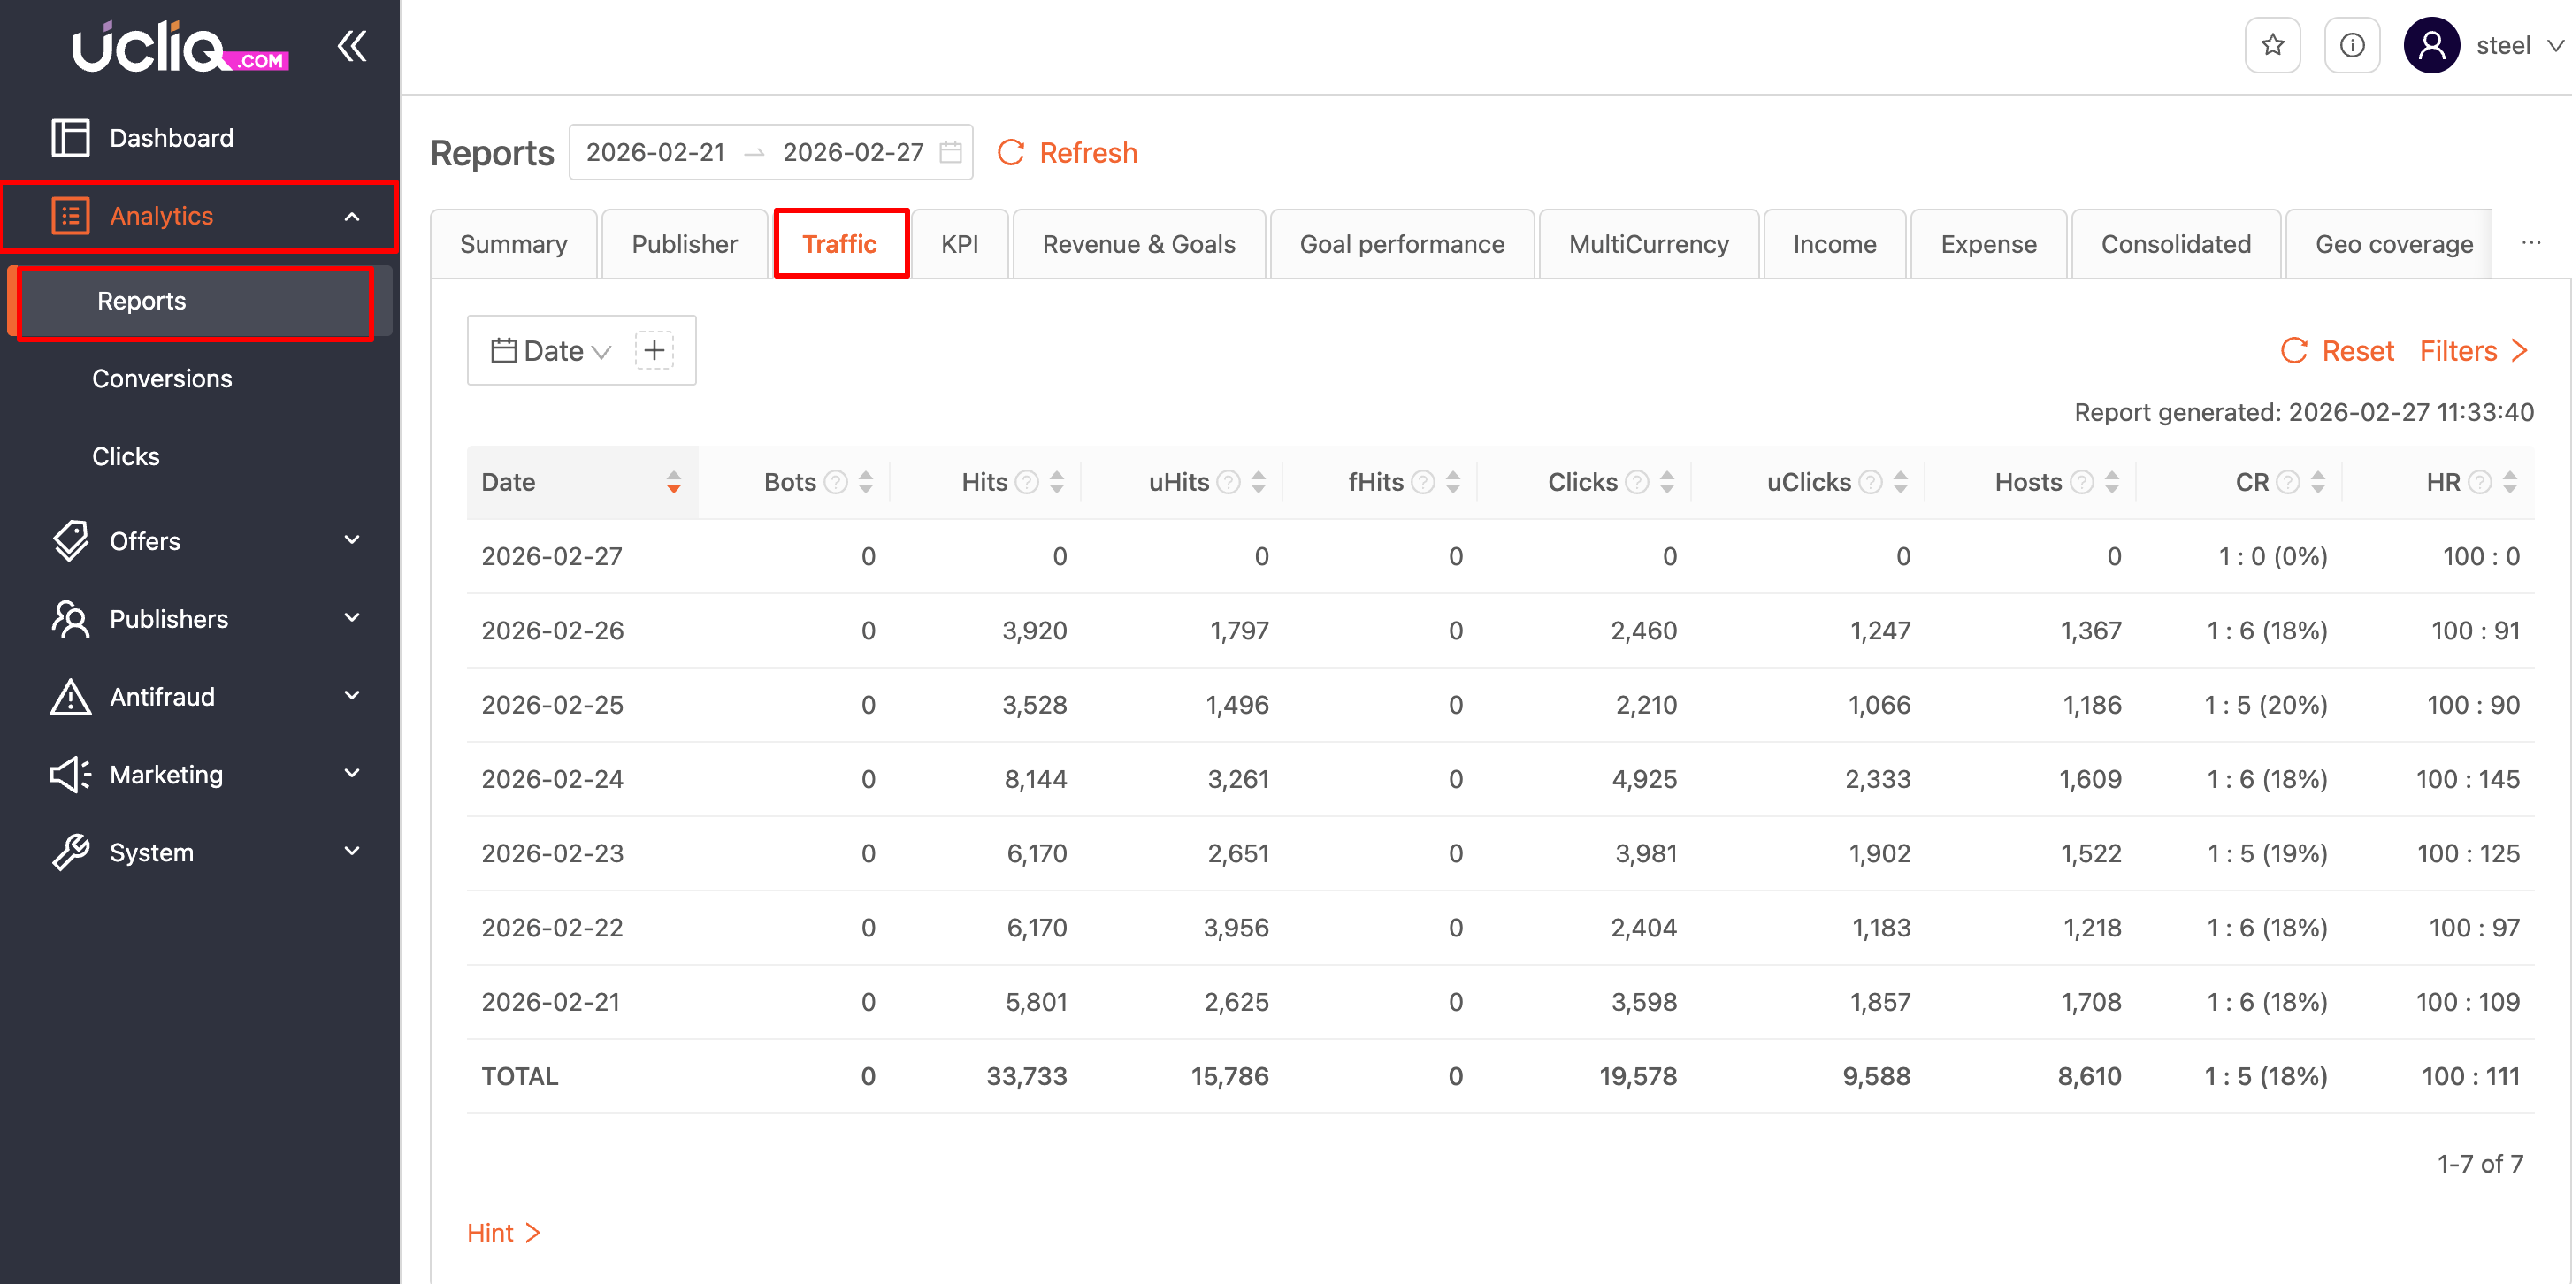Toggle sort arrows on Hosts column
Viewport: 2572px width, 1284px height.
tap(2112, 482)
